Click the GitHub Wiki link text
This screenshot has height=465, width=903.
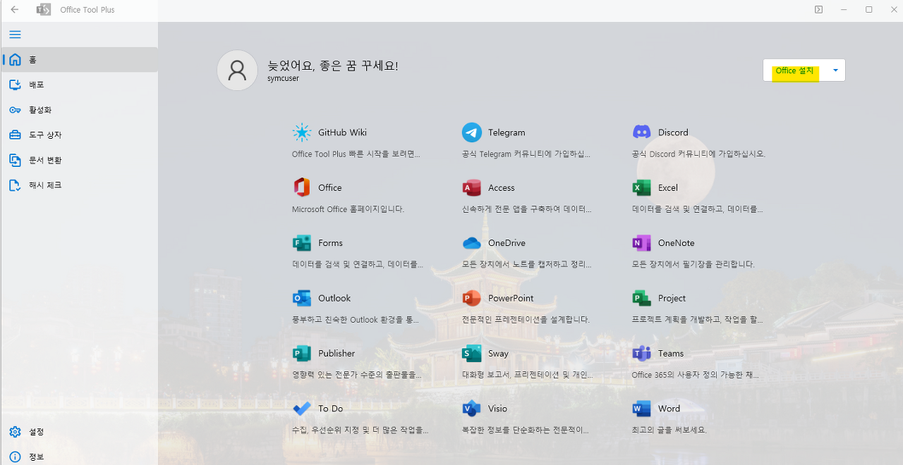point(342,132)
